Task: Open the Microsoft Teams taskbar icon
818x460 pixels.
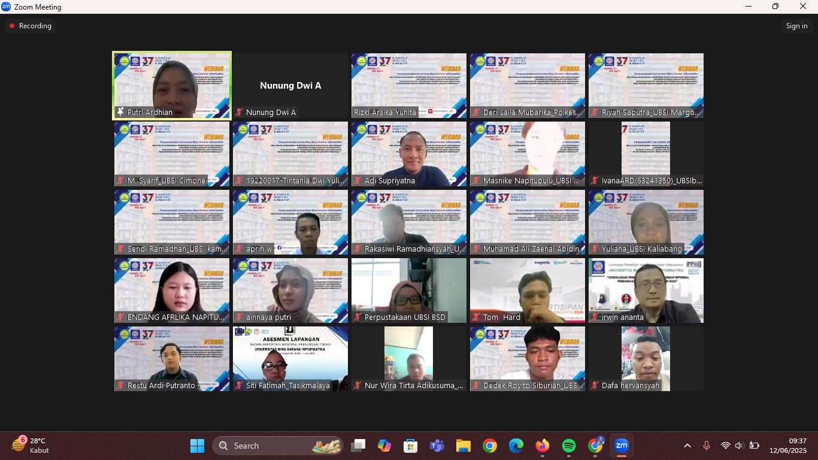Action: (x=437, y=446)
